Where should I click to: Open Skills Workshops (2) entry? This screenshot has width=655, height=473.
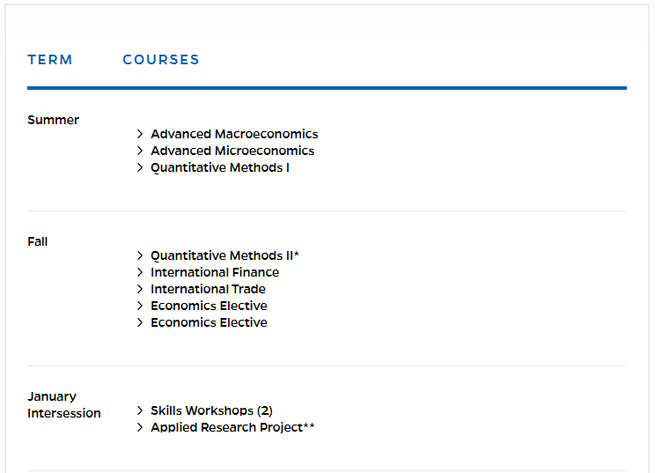212,410
